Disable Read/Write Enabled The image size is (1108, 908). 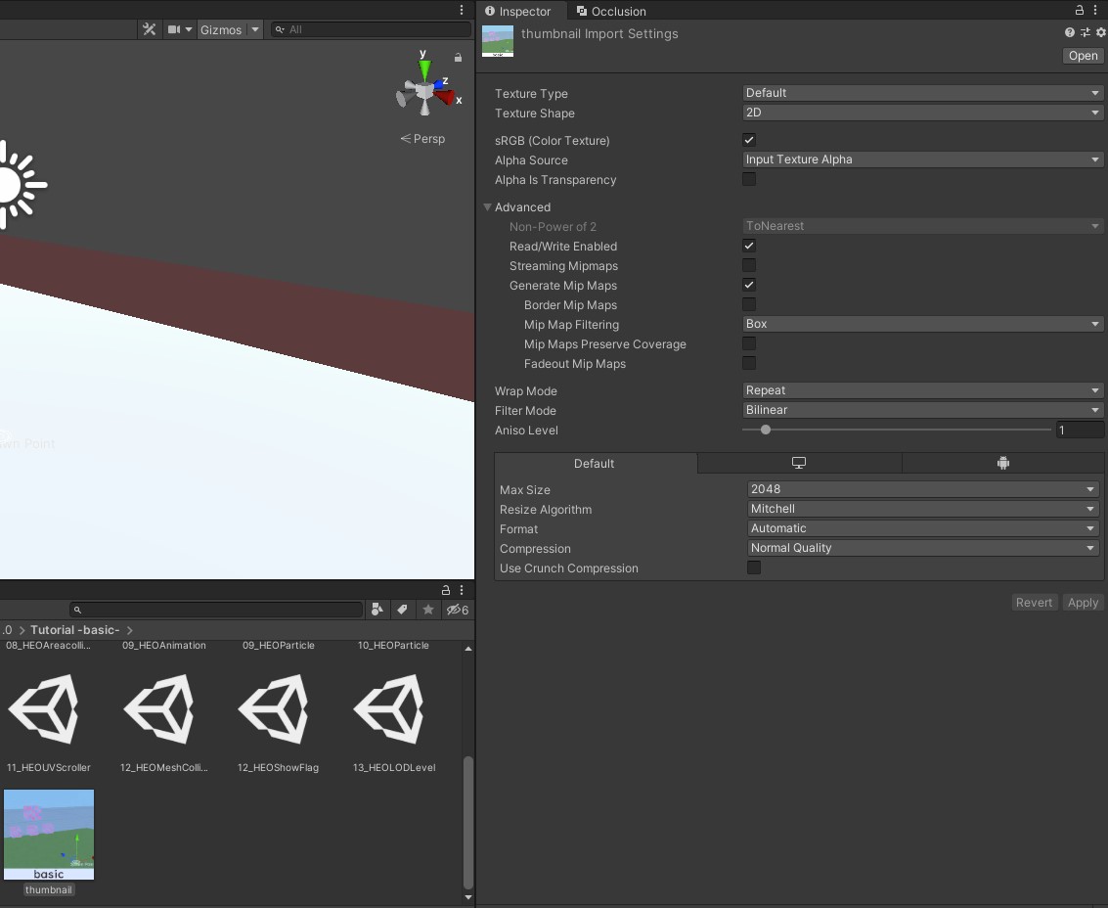click(x=748, y=246)
